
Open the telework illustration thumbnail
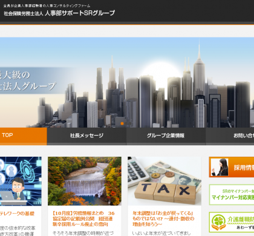tap(21, 181)
